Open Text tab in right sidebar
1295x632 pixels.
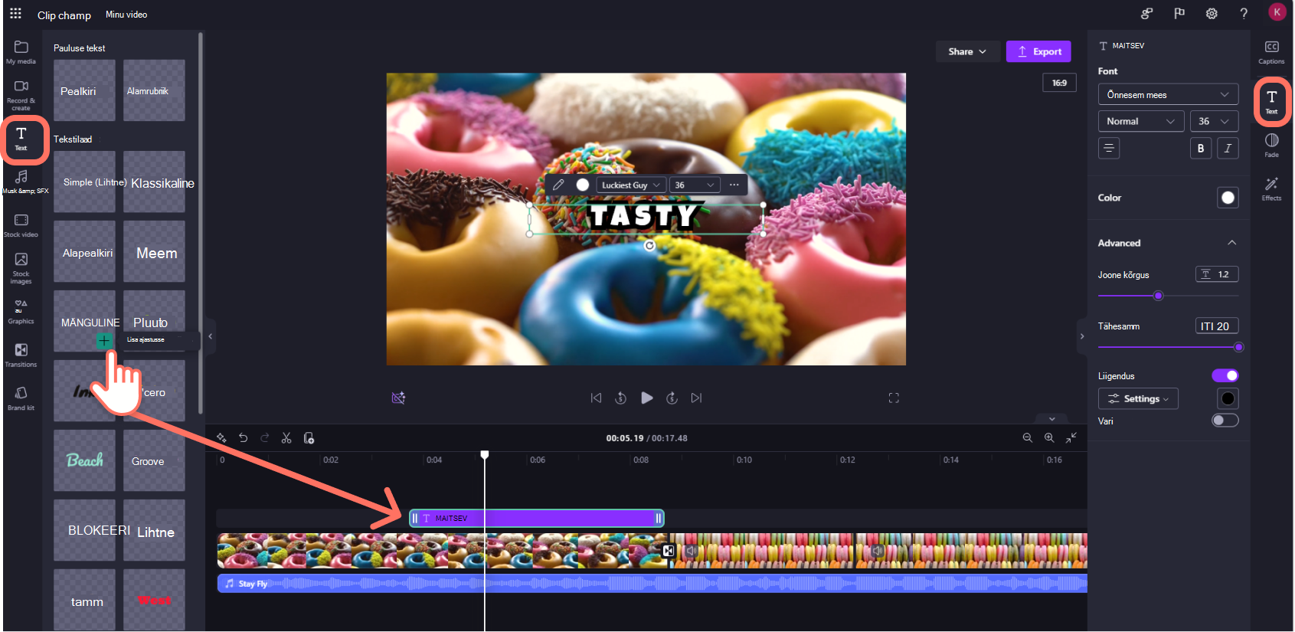tap(1271, 101)
